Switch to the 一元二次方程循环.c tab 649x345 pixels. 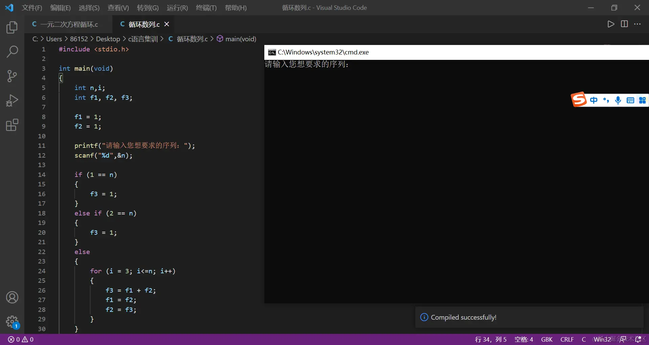click(x=69, y=24)
